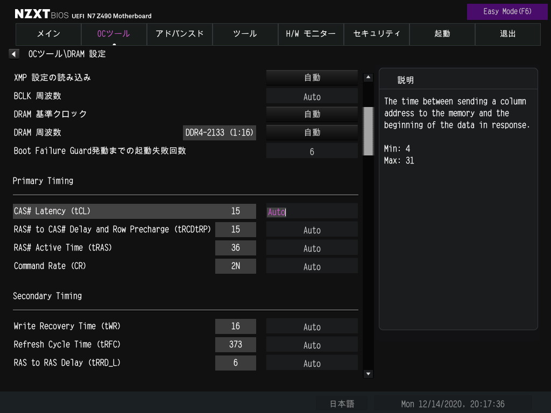Image resolution: width=551 pixels, height=413 pixels.
Task: Click the settings list scrollbar thumb
Action: (368, 131)
